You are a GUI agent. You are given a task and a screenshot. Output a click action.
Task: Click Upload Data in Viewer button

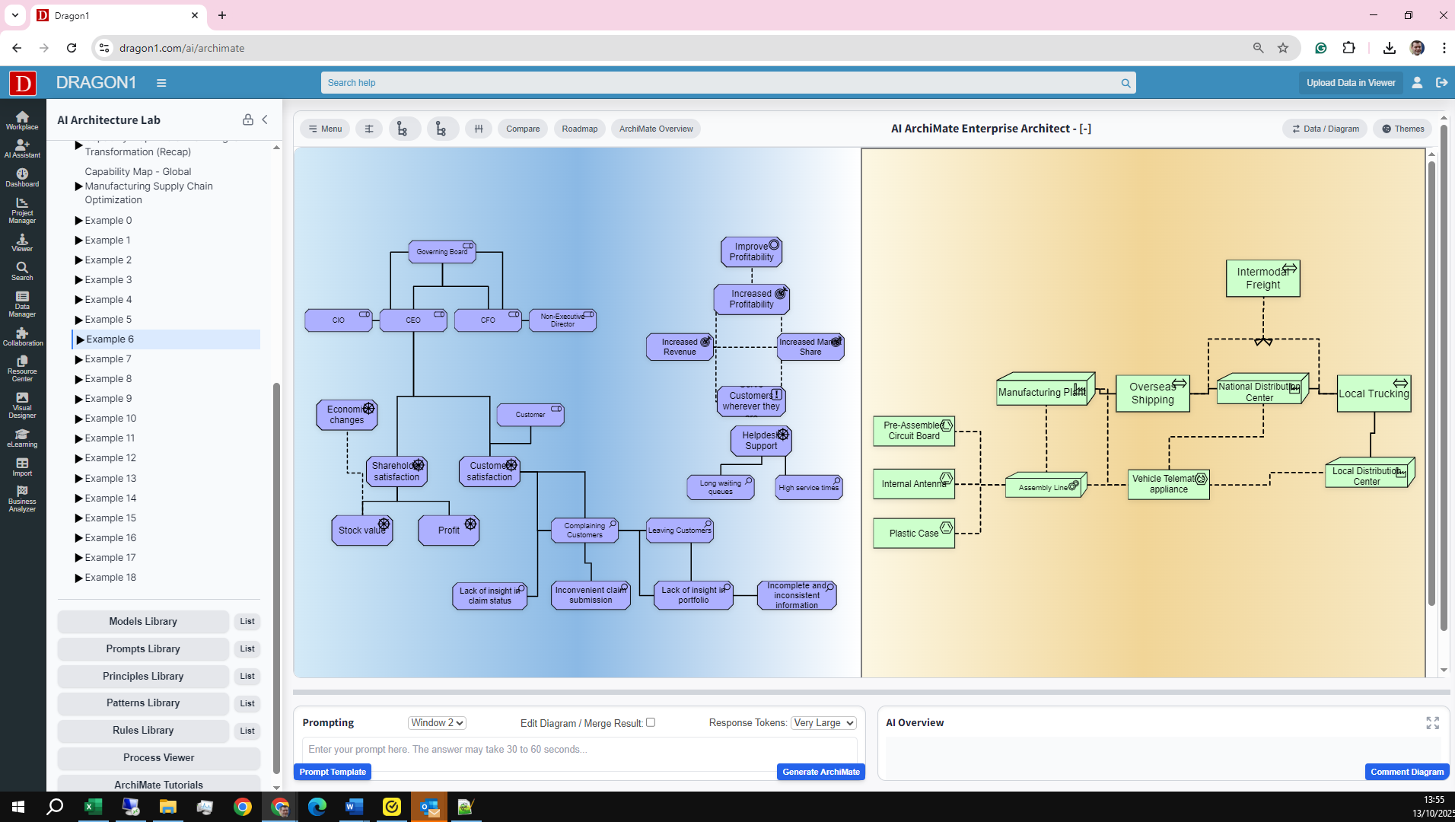1350,83
